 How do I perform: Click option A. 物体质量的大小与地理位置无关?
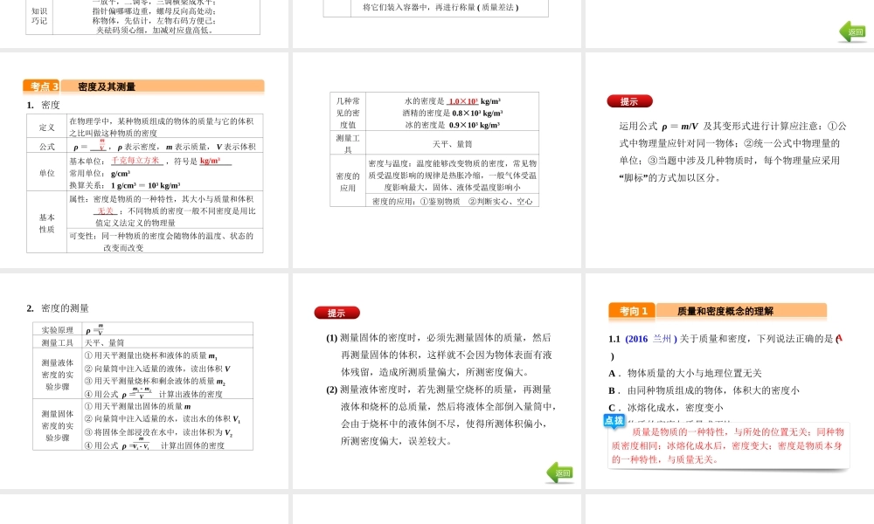[x=685, y=373]
